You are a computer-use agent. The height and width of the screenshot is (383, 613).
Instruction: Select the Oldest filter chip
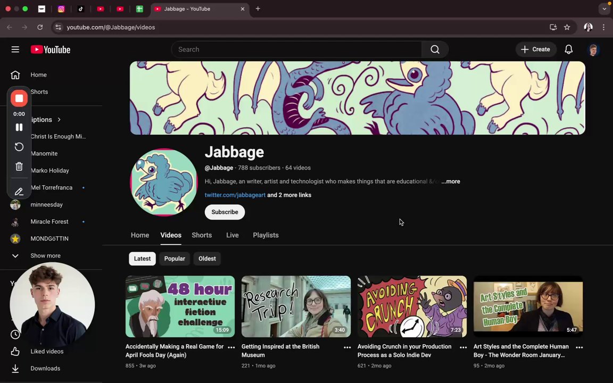click(x=207, y=259)
